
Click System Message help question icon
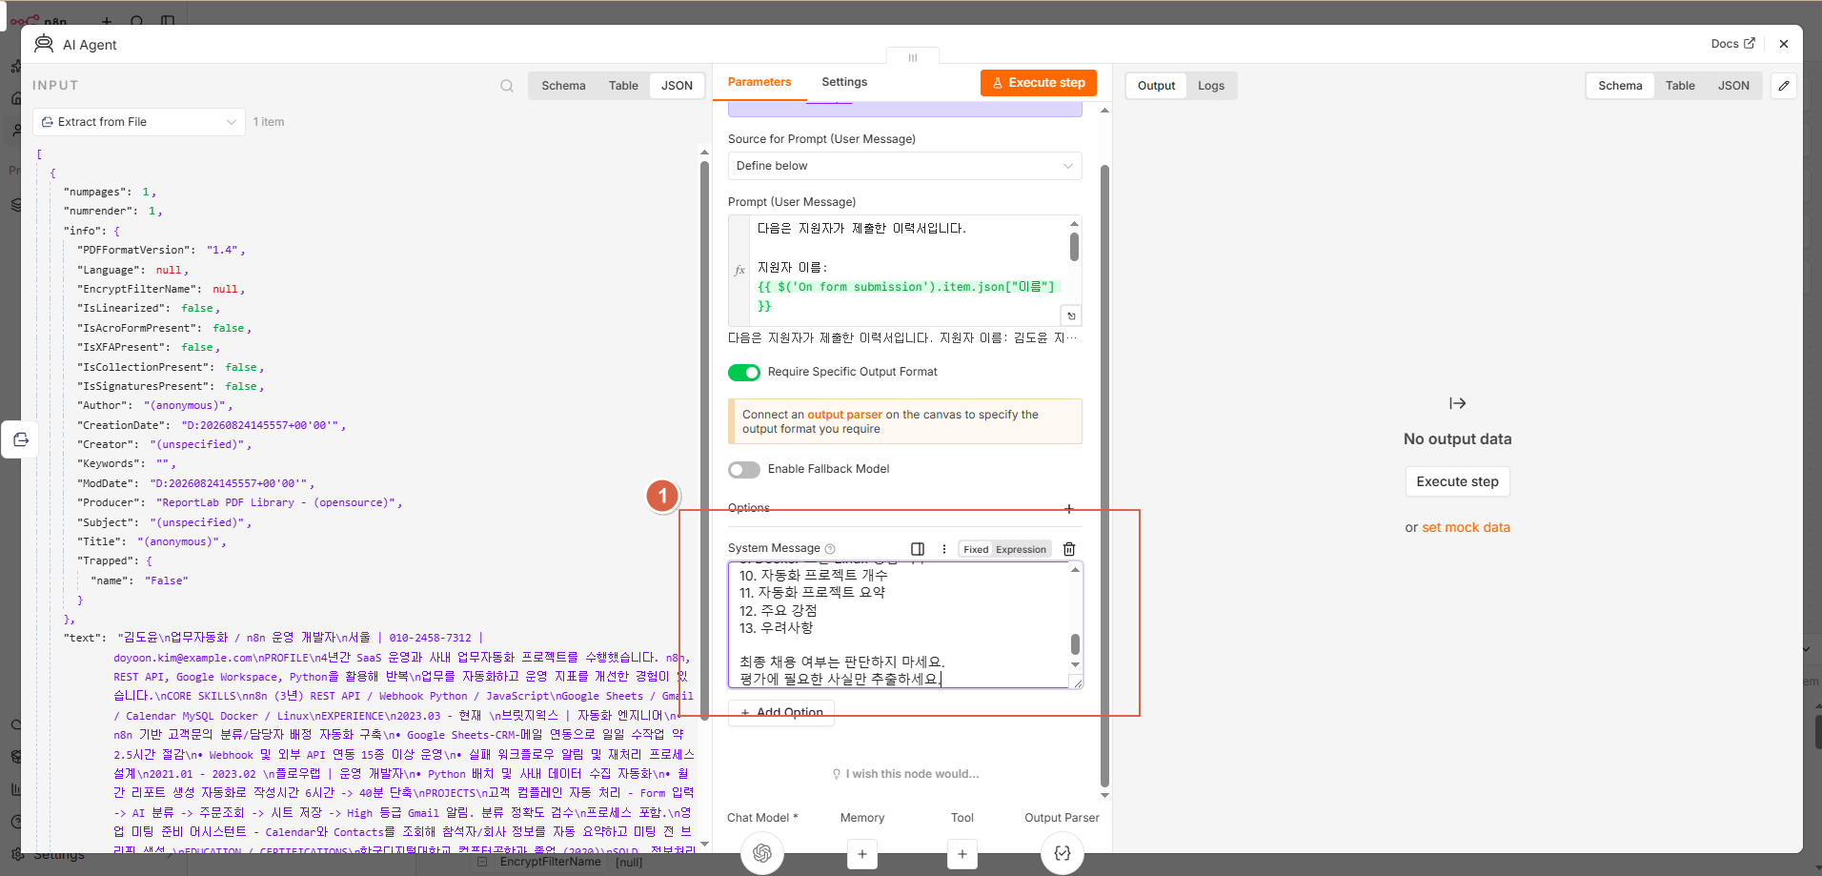830,549
